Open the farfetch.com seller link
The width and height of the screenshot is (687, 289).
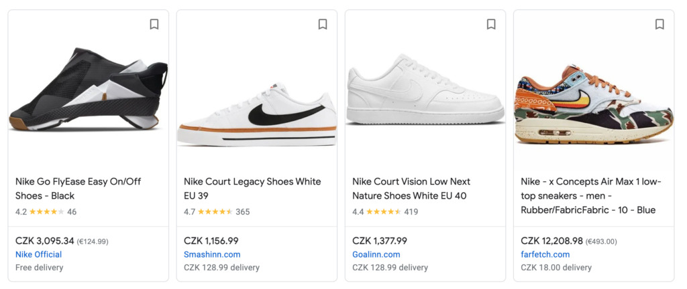(x=545, y=254)
